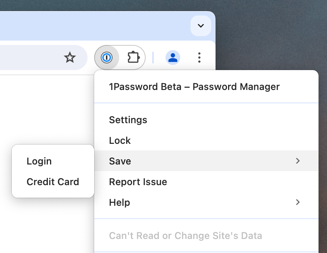Click the highlighted 1Password circle badge

pos(106,57)
